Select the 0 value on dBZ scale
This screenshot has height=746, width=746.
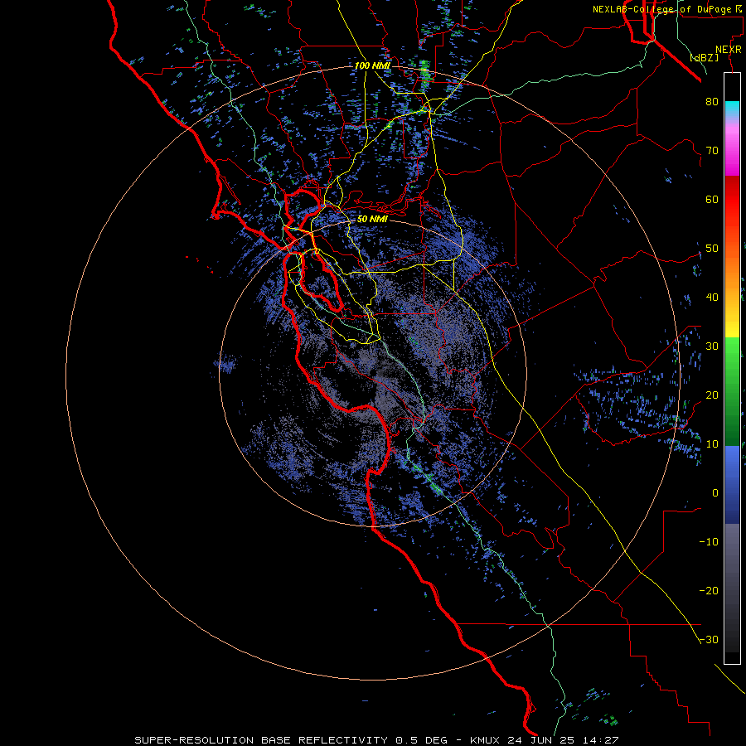click(715, 493)
